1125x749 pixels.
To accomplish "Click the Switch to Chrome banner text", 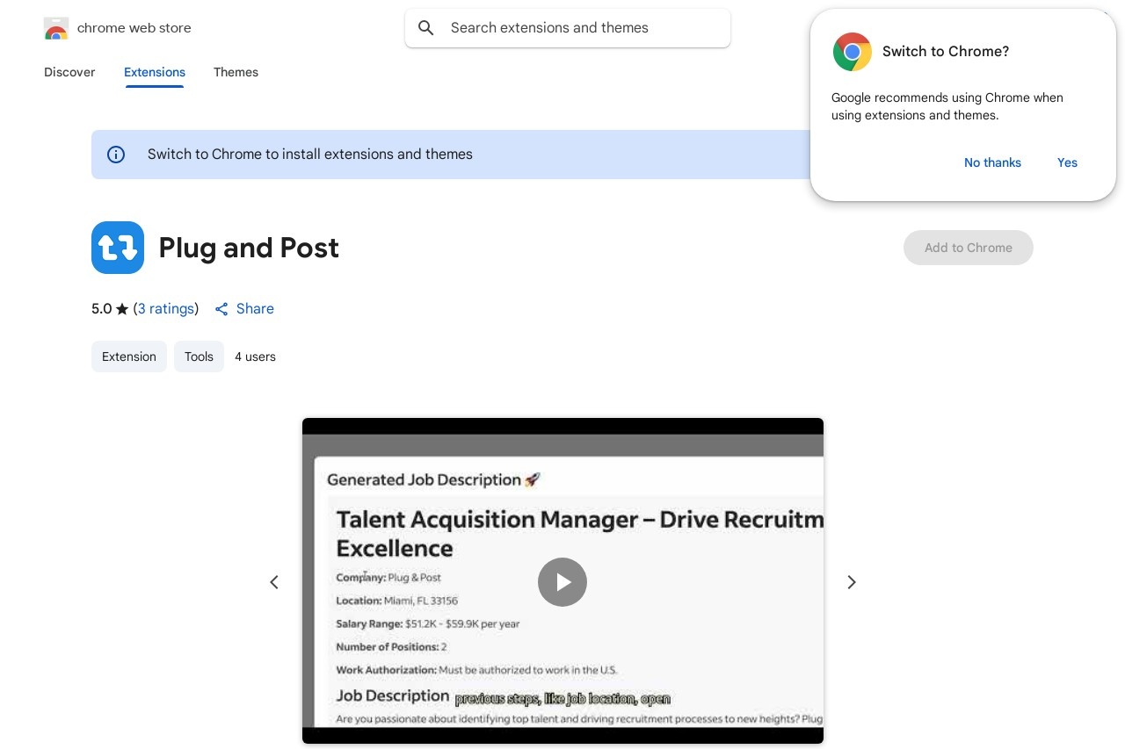I will coord(310,155).
